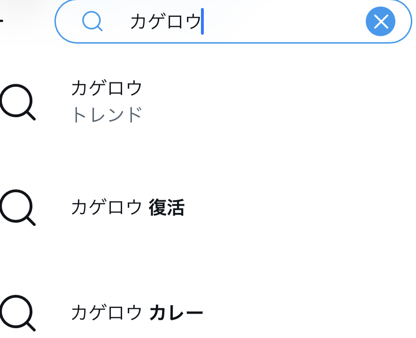This screenshot has height=338, width=416.
Task: Click the magnifier icon beside カゲロウ カレー
Action: [17, 313]
